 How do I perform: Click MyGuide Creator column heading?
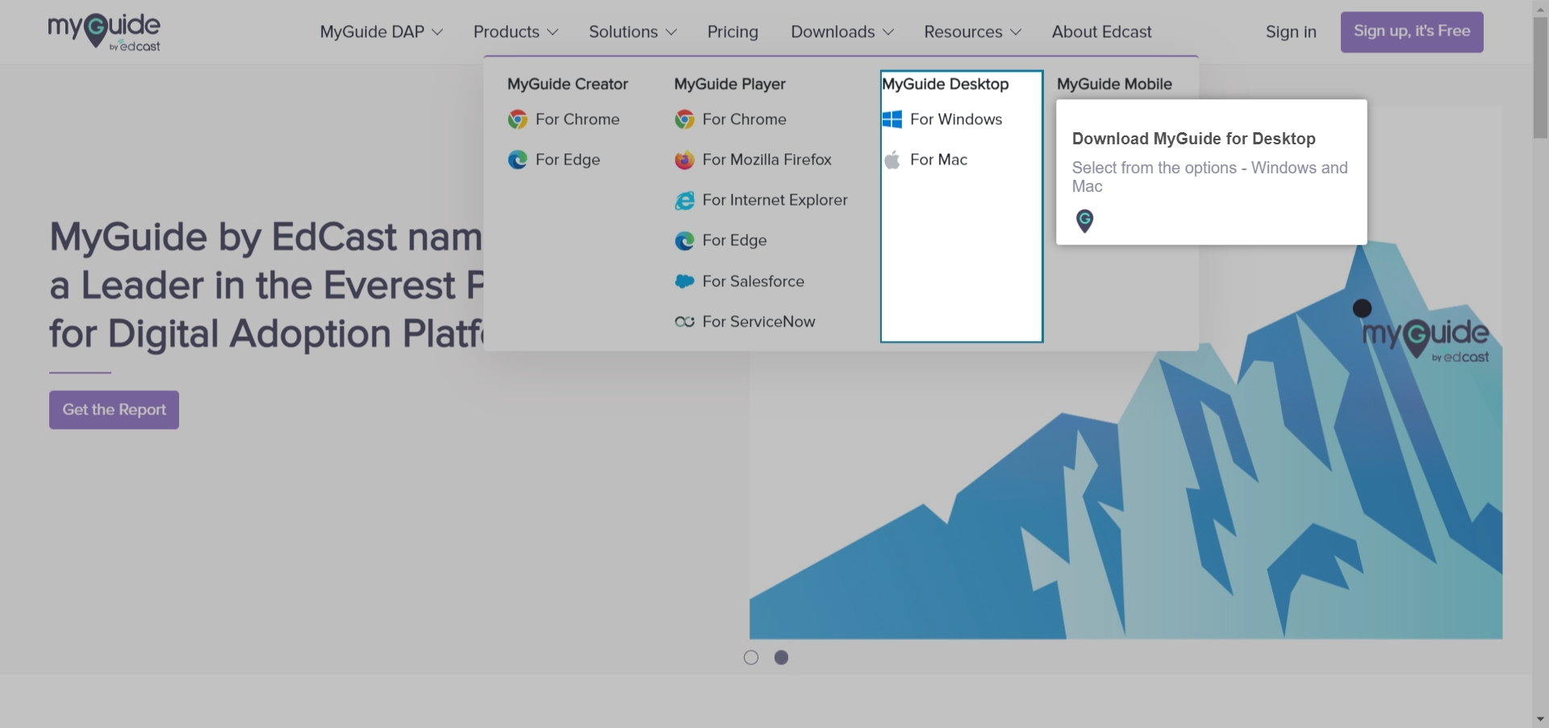[x=568, y=84]
